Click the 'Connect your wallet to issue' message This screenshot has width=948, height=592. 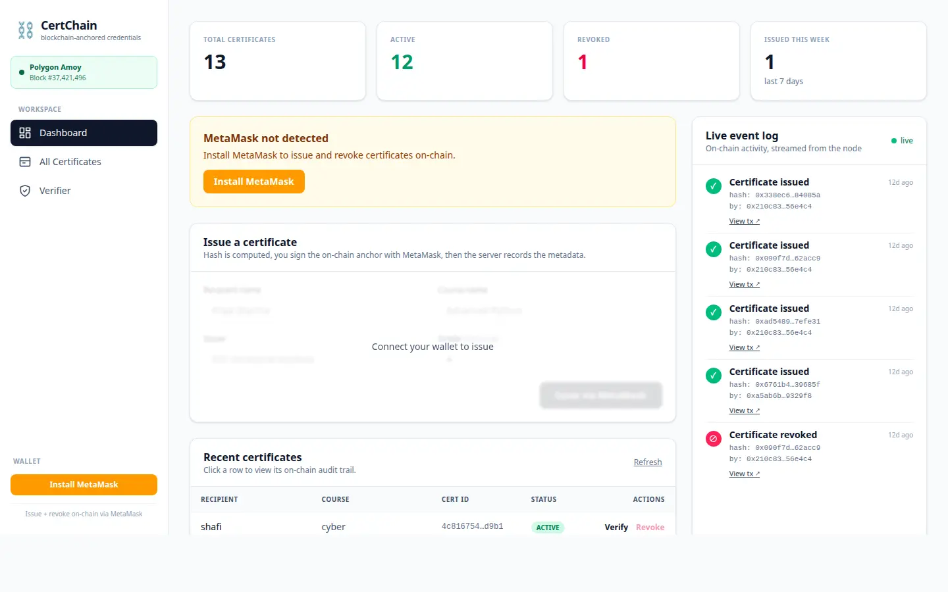click(x=433, y=347)
